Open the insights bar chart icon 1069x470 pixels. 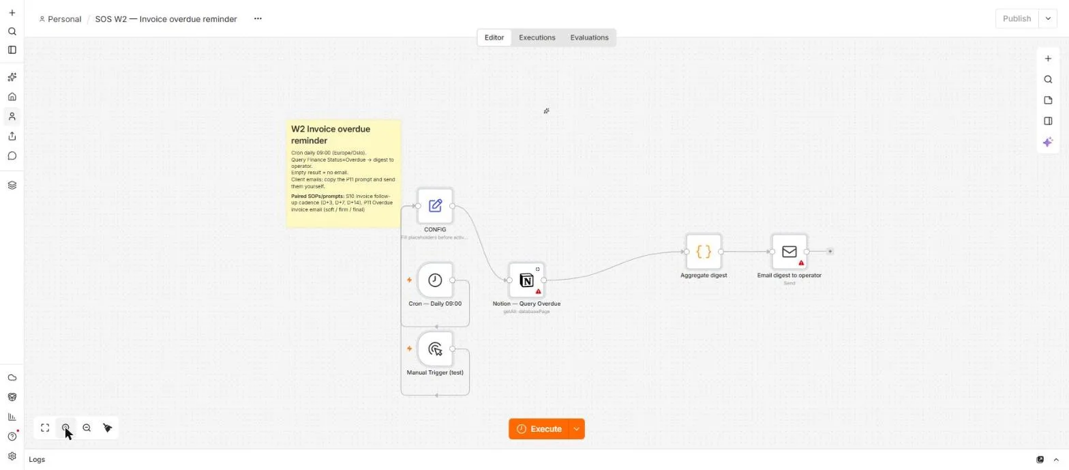coord(12,417)
